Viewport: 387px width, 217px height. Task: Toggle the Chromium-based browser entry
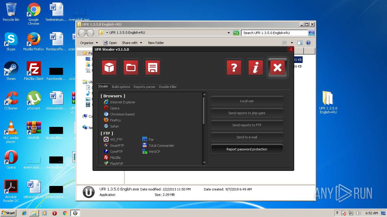(x=119, y=114)
